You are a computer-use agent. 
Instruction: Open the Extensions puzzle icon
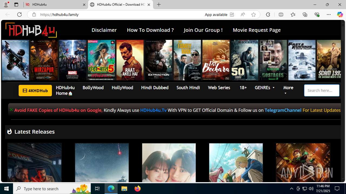tap(268, 15)
